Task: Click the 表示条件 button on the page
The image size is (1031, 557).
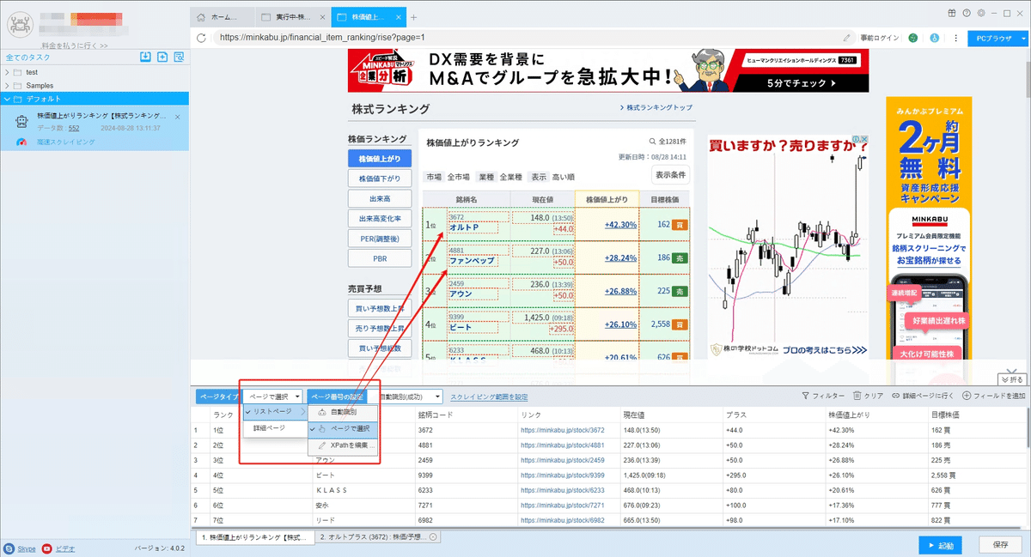Action: 671,174
